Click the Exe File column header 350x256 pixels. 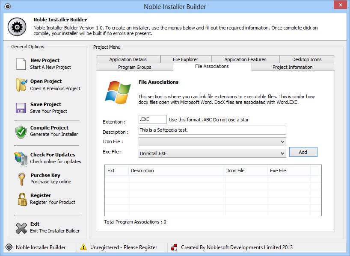(289, 171)
